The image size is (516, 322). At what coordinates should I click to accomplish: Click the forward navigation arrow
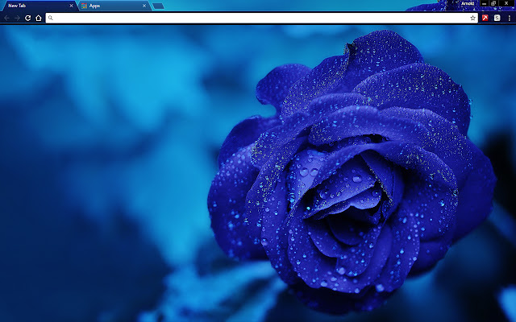pos(18,18)
